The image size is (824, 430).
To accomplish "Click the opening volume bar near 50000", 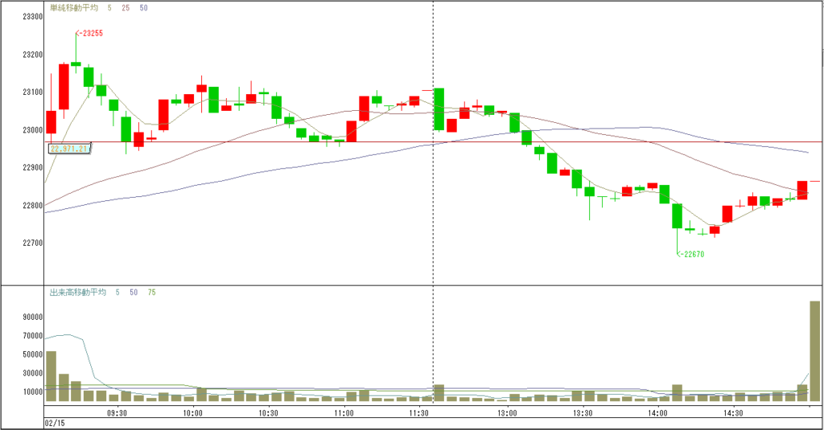I will click(x=51, y=376).
